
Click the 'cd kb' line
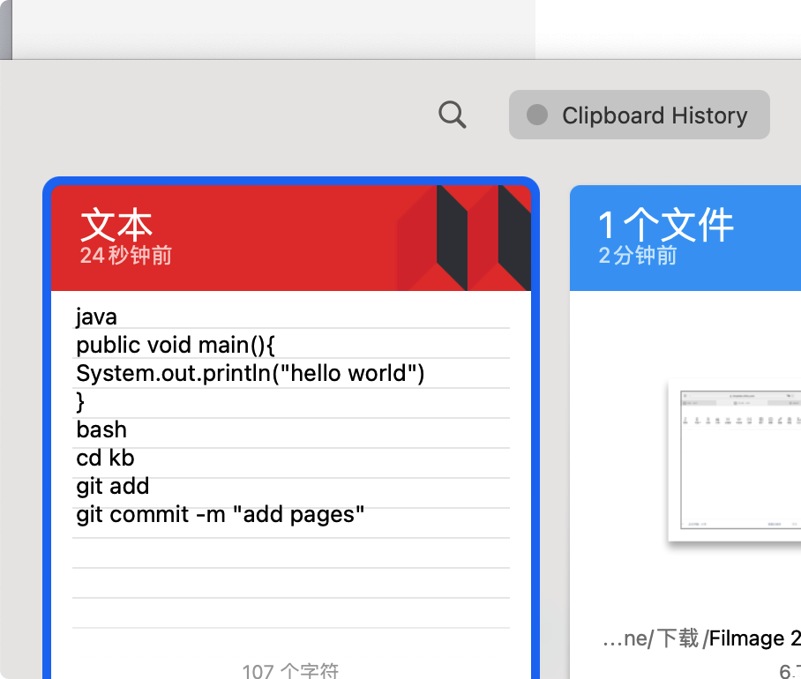coord(105,458)
